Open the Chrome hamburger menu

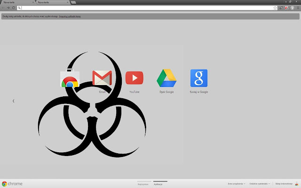298,8
